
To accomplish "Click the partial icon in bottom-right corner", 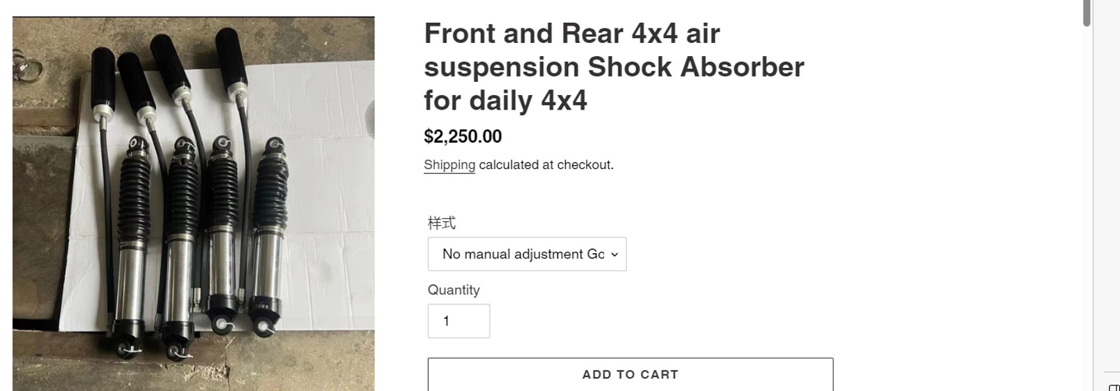I will click(1114, 388).
